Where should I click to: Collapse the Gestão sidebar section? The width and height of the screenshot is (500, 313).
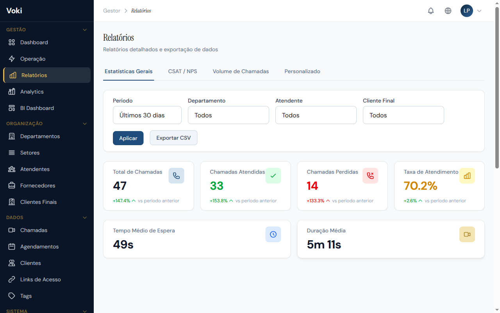(85, 30)
